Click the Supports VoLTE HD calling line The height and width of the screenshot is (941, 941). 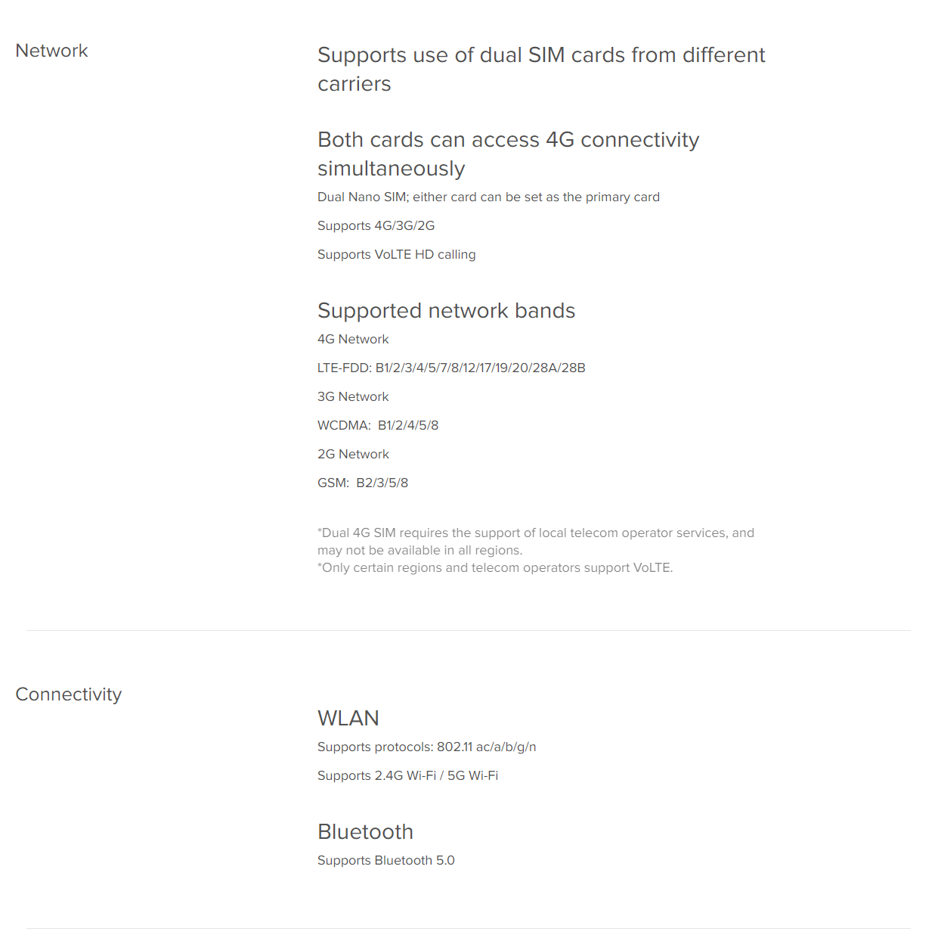pos(396,255)
